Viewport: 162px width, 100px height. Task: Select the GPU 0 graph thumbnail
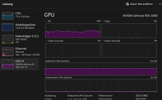pos(8,64)
